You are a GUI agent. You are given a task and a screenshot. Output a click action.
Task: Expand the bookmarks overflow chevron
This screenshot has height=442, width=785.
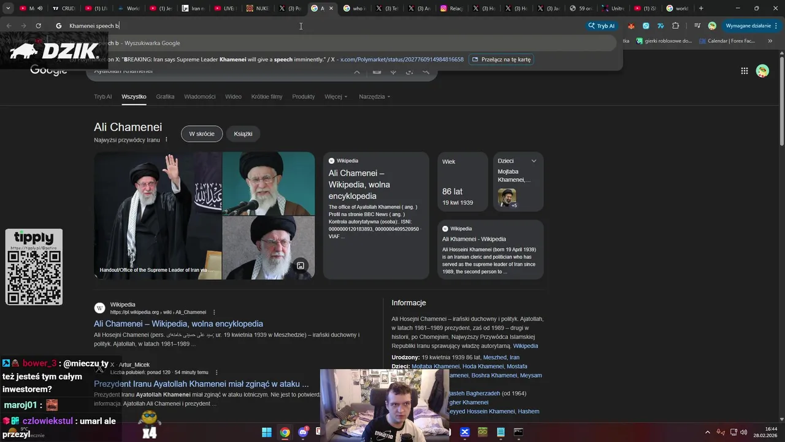(770, 41)
